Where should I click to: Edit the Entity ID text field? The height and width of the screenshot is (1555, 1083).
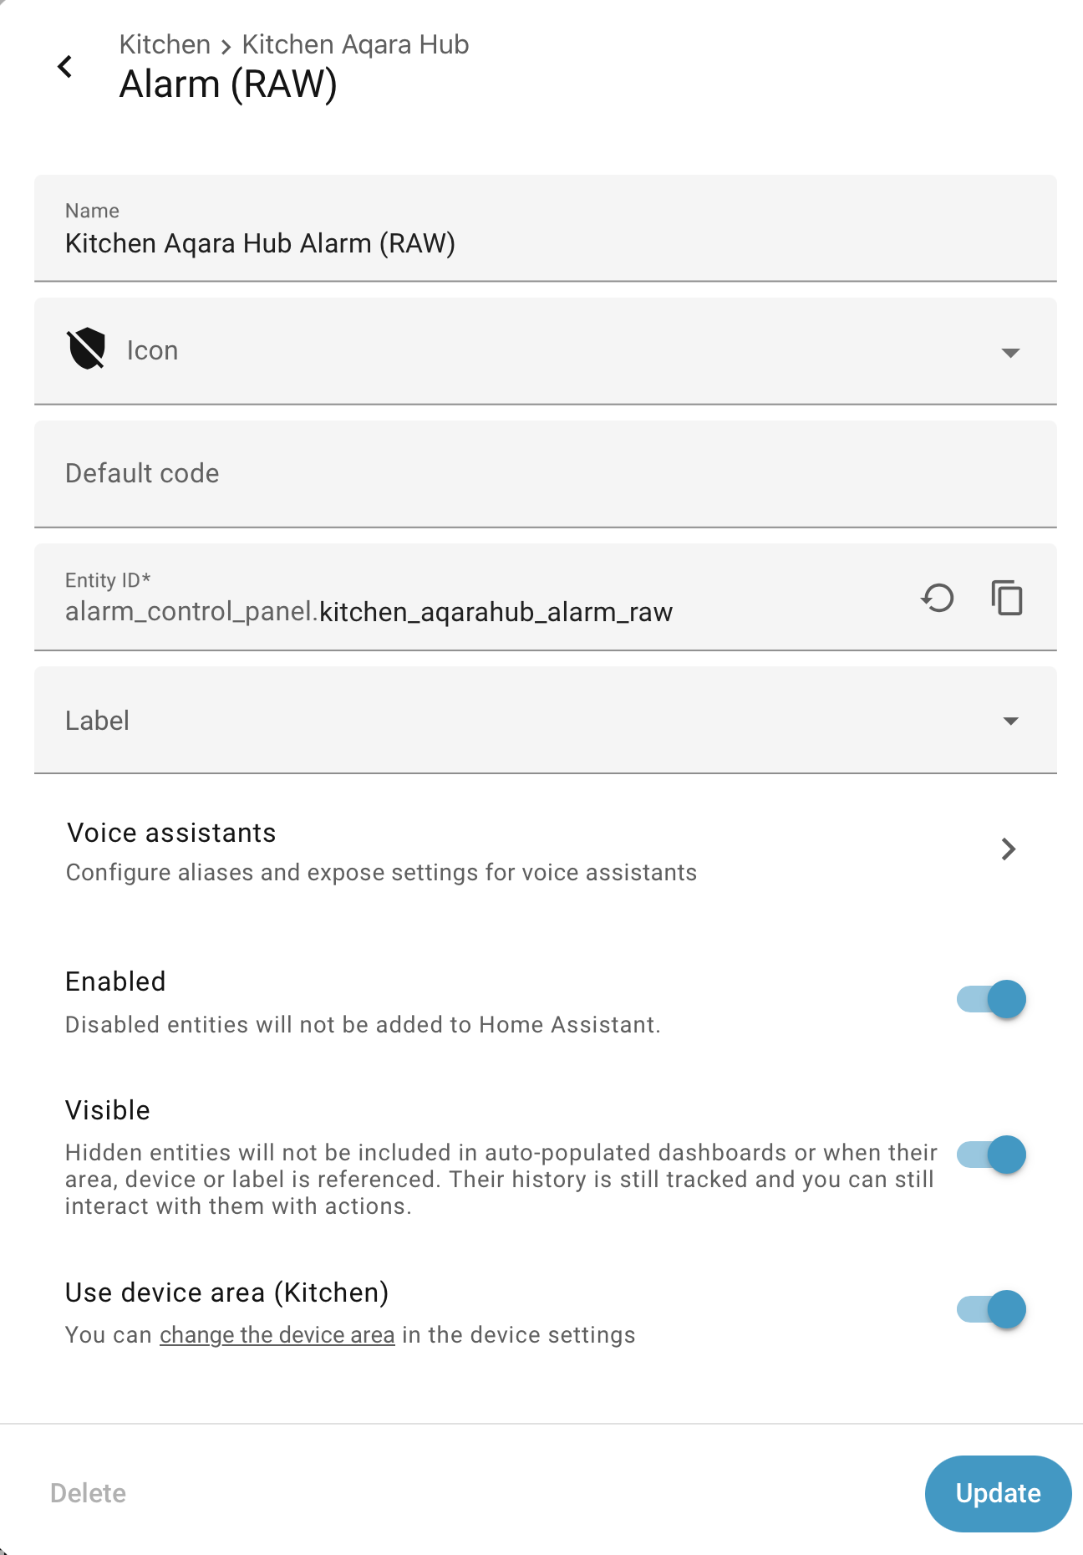click(x=495, y=612)
